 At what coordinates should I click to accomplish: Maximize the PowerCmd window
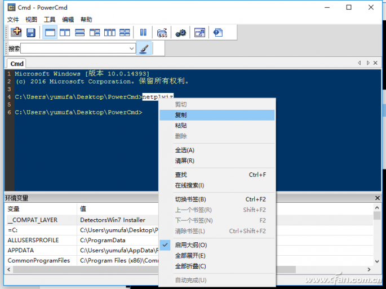pos(349,7)
